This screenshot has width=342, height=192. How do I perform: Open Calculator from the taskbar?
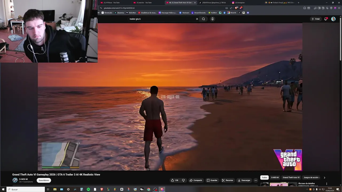click(x=81, y=189)
